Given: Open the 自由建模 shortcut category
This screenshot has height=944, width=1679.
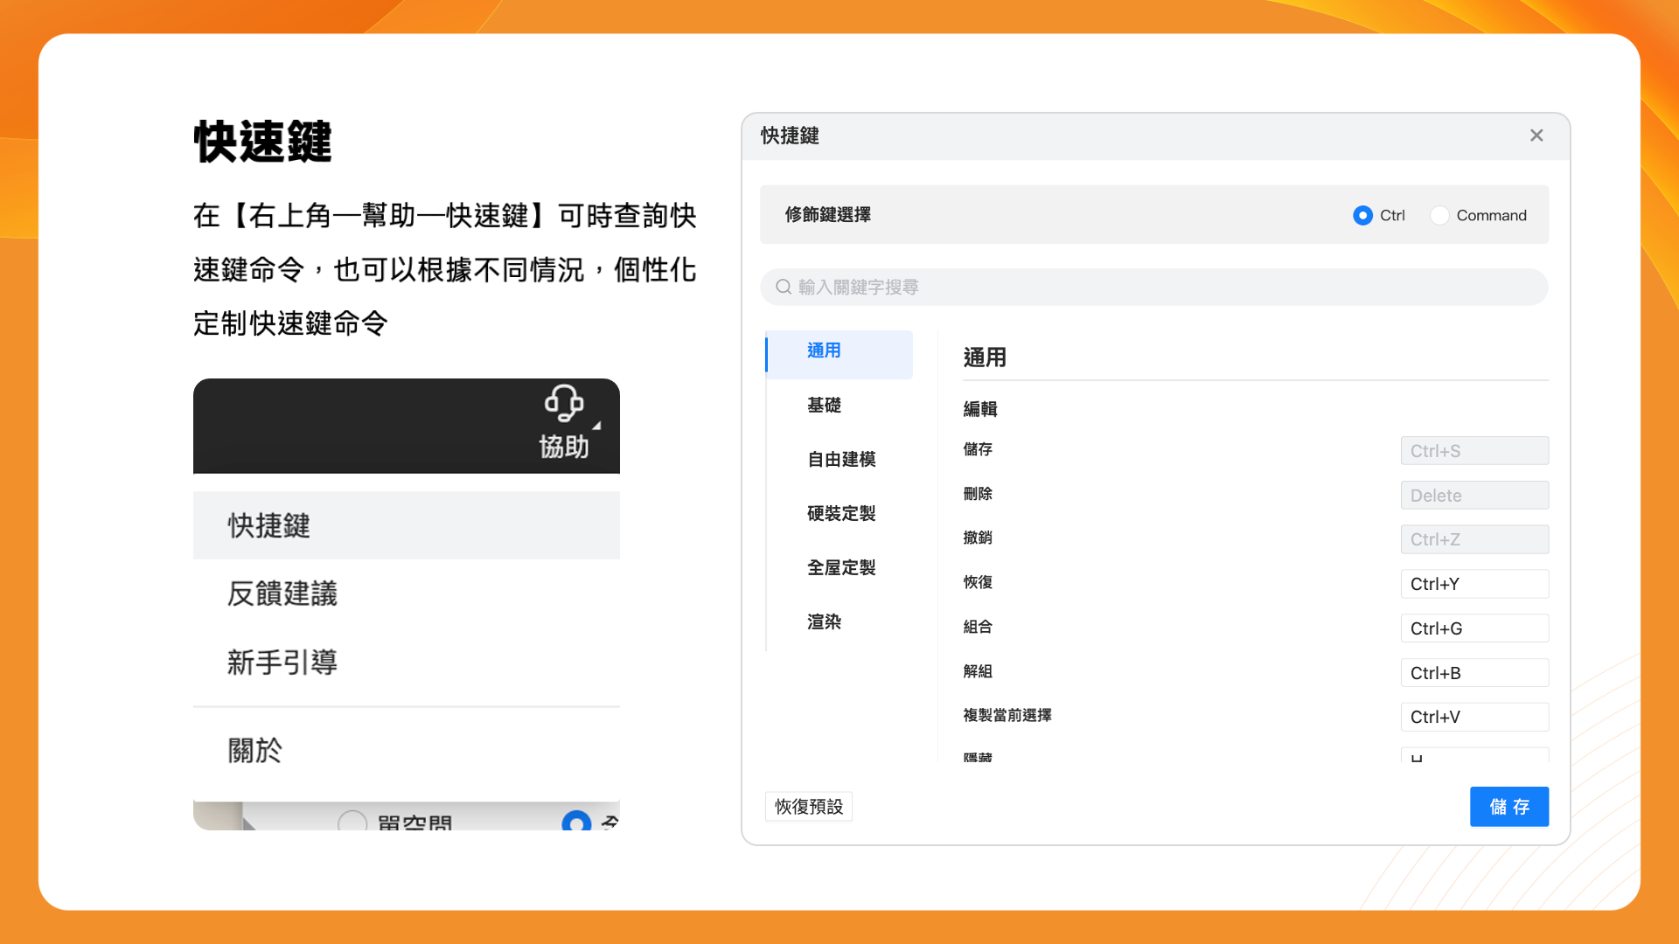Looking at the screenshot, I should pyautogui.click(x=841, y=459).
